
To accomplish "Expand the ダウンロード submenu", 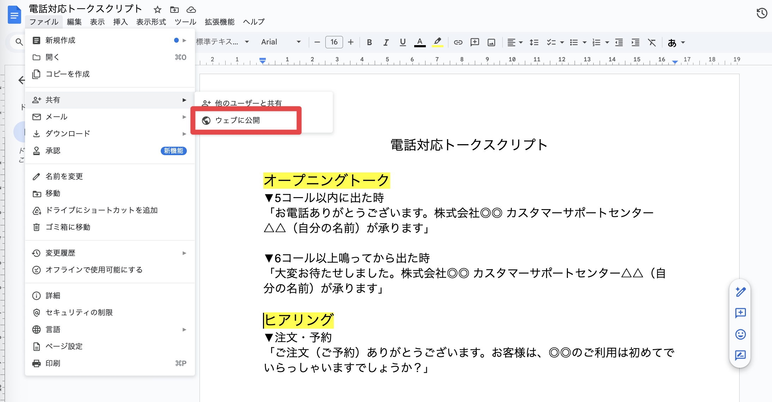I will pyautogui.click(x=110, y=134).
